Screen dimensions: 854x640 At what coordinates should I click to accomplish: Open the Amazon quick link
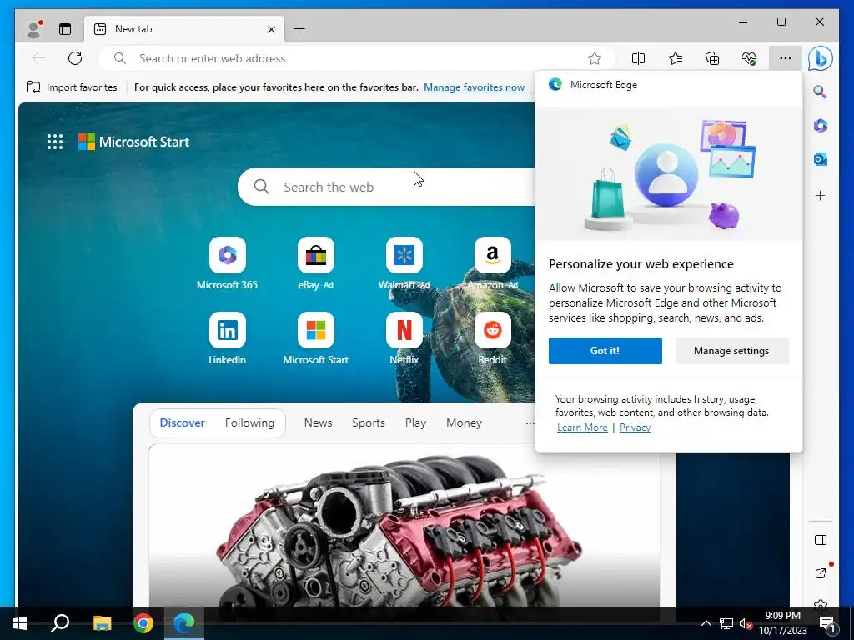pyautogui.click(x=492, y=263)
